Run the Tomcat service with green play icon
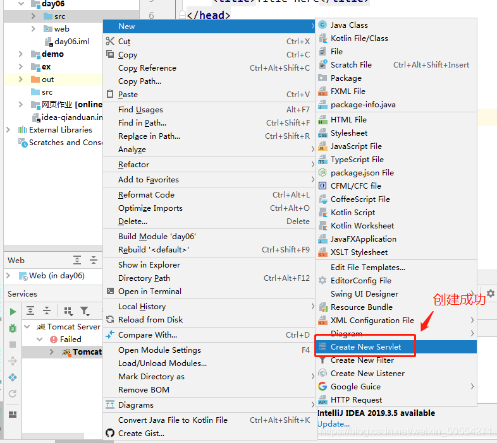 pyautogui.click(x=13, y=312)
